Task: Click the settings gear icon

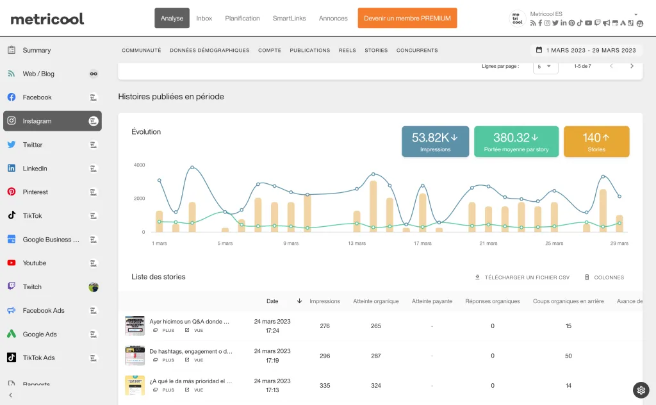Action: click(x=641, y=390)
